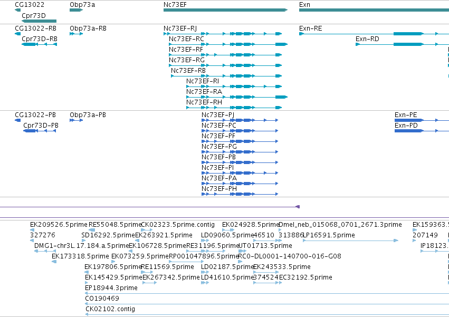This screenshot has height=317, width=449.
Task: Select Dmel_neb_015068_0701_2671.3prime feature
Action: [x=340, y=225]
